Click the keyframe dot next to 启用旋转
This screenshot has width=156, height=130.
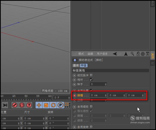(74, 127)
